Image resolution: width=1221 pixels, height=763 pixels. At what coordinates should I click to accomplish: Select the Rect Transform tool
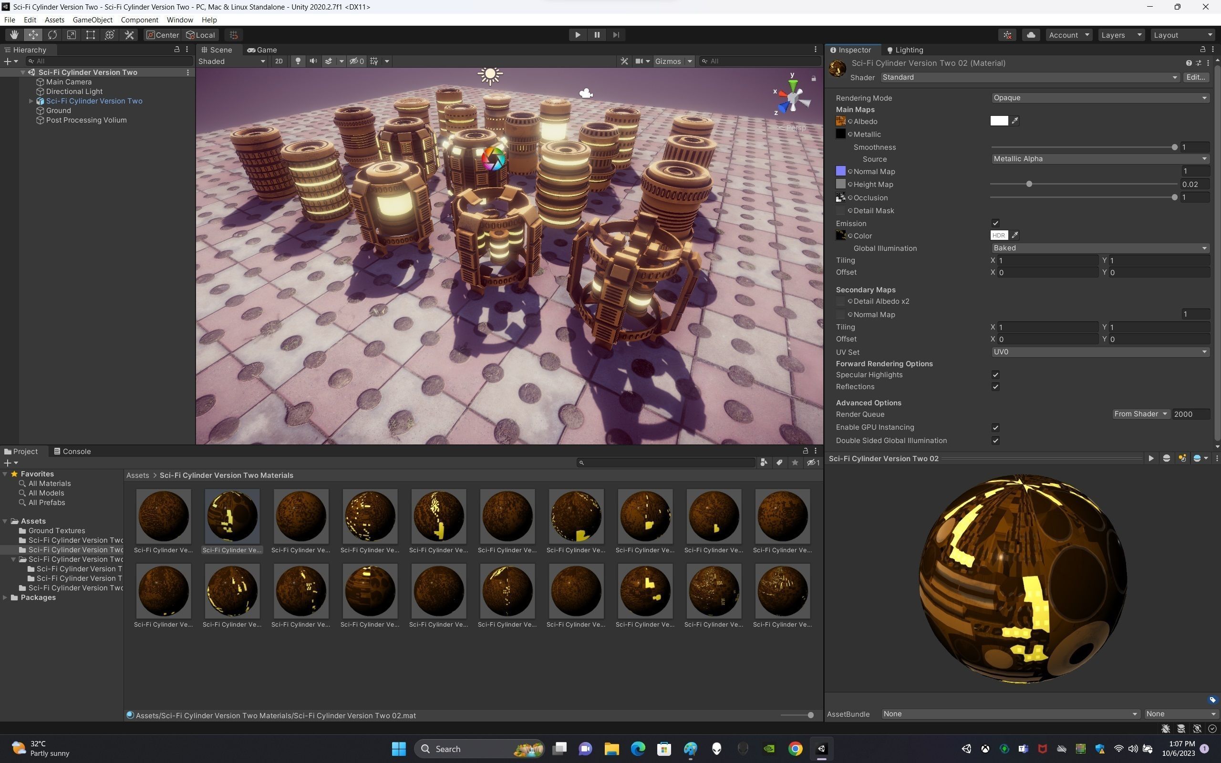pos(90,35)
